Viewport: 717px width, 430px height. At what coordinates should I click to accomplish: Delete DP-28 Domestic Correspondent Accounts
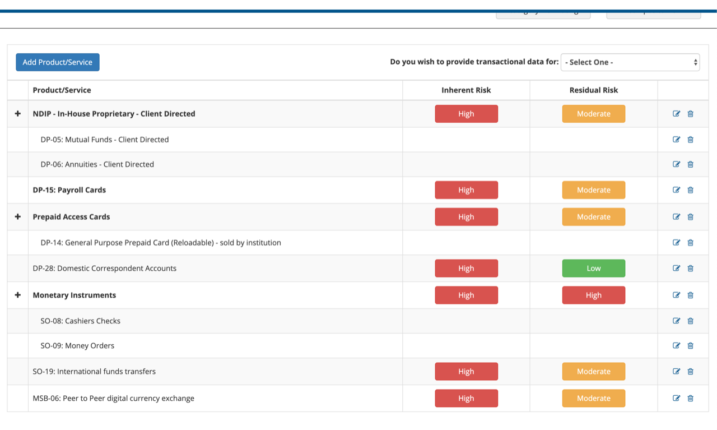[x=690, y=268]
